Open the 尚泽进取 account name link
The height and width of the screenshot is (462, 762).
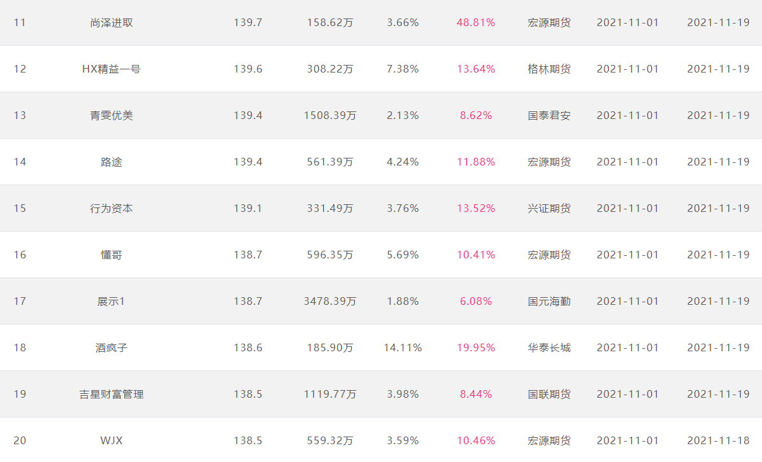(111, 23)
